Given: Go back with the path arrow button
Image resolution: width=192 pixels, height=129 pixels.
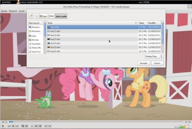Looking at the screenshot, I should click(x=37, y=16).
